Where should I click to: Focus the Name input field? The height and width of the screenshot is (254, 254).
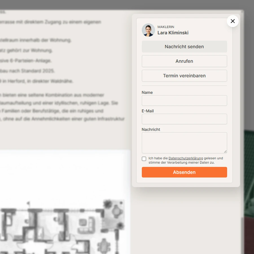(184, 100)
